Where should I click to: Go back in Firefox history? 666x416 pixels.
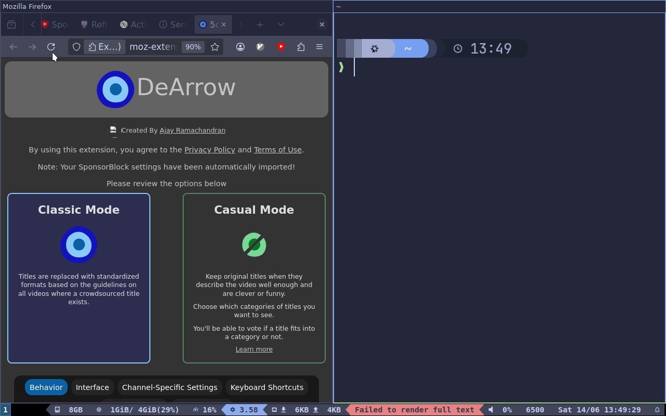coord(14,47)
